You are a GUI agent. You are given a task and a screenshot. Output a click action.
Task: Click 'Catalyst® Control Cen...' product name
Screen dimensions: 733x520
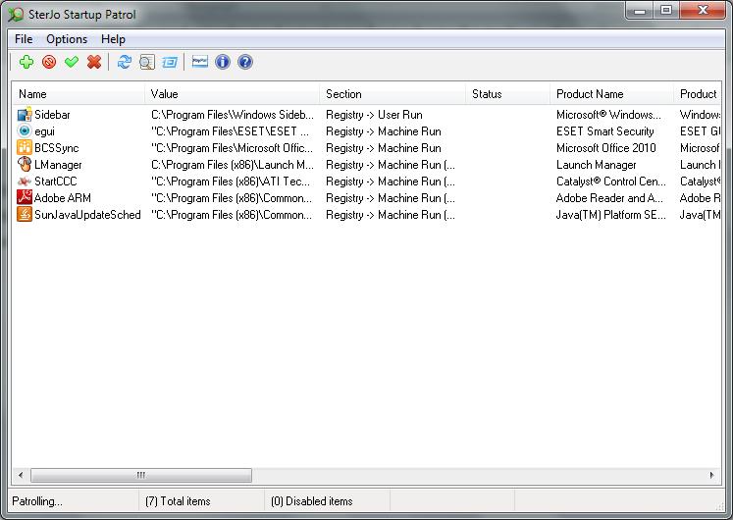coord(611,182)
